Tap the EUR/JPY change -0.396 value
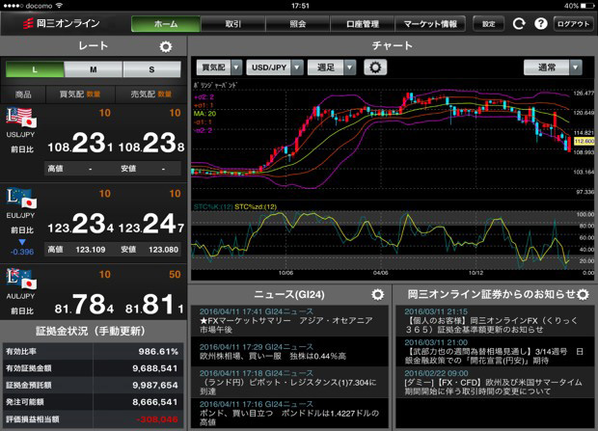The height and width of the screenshot is (431, 598). click(x=22, y=252)
